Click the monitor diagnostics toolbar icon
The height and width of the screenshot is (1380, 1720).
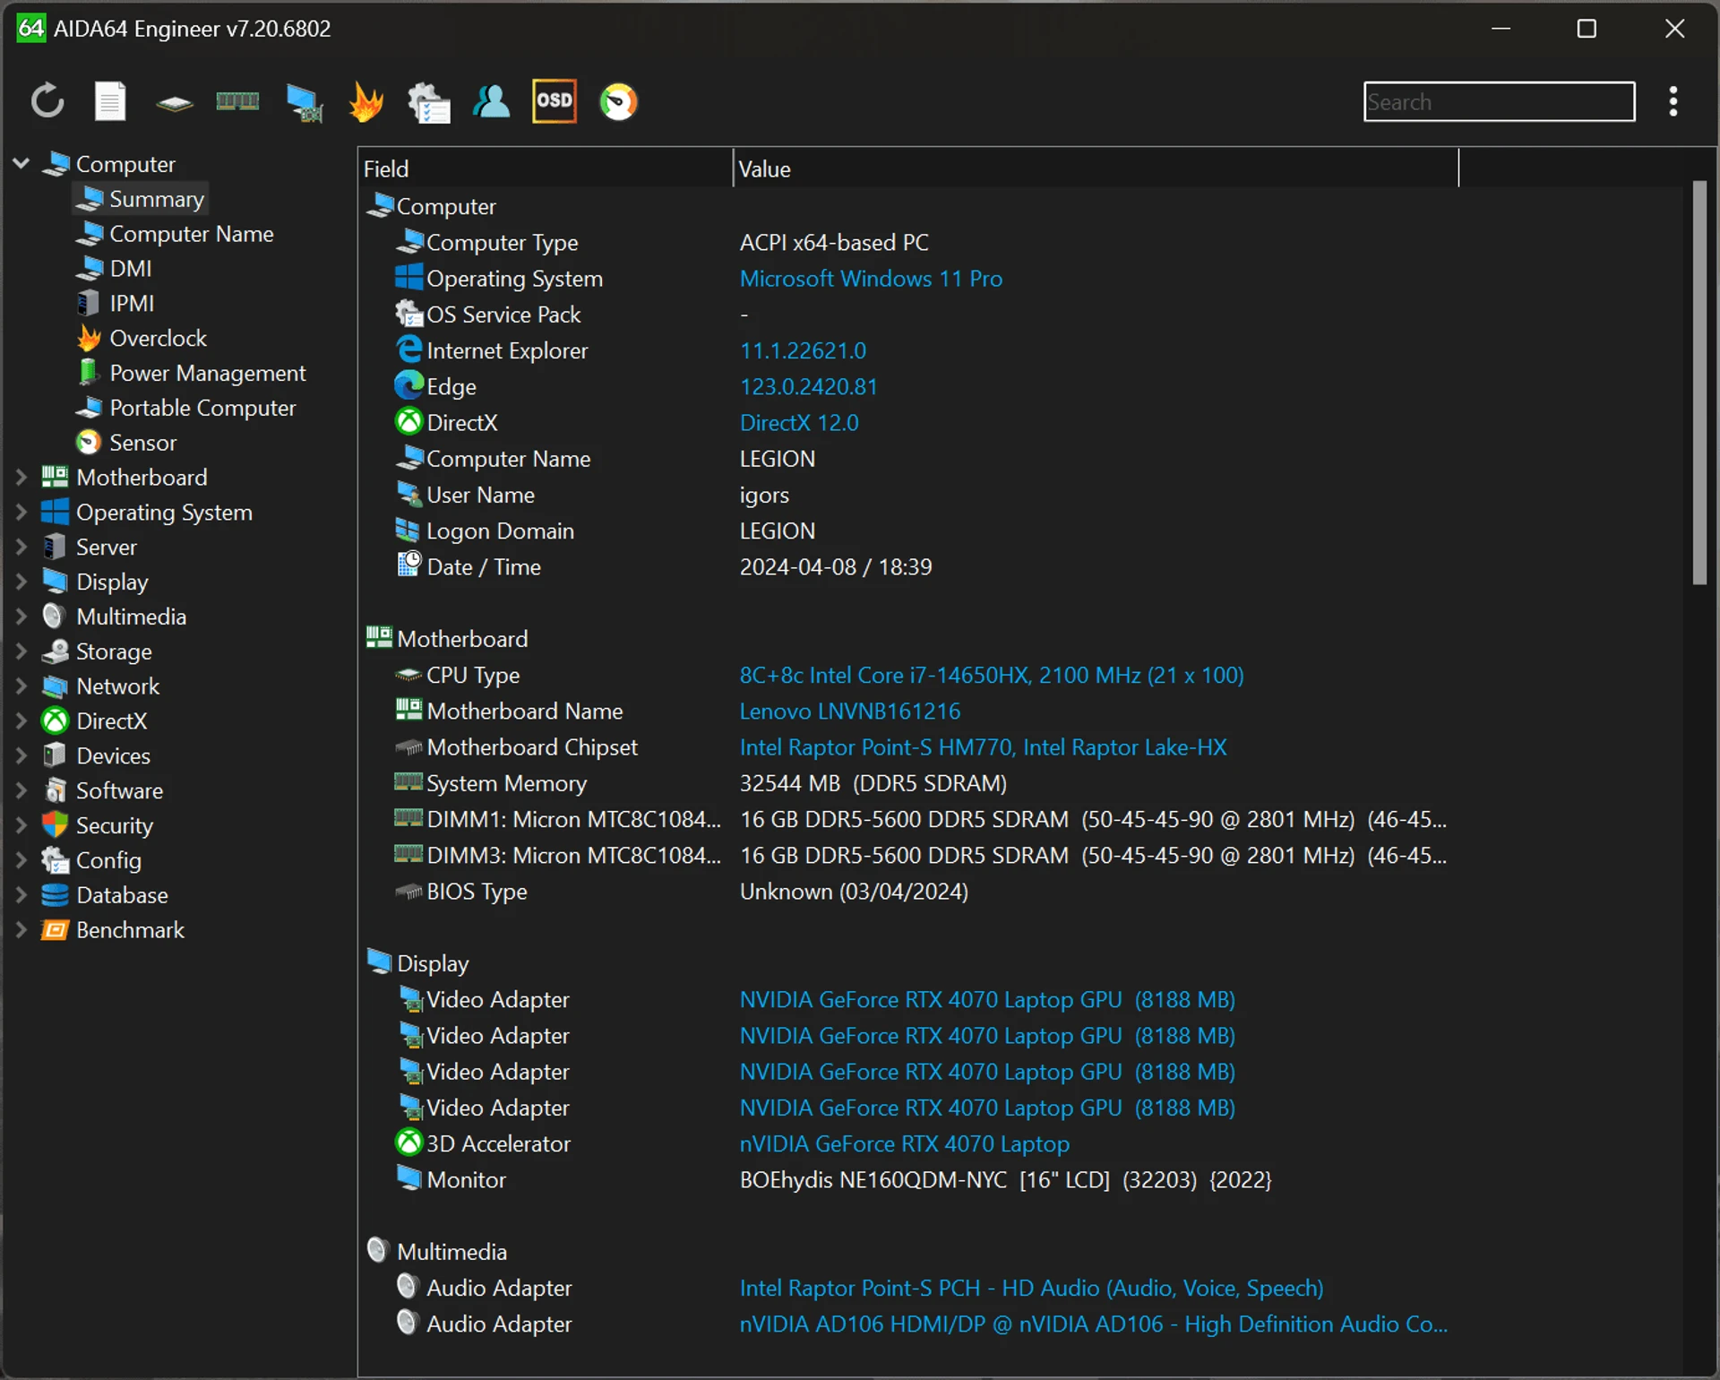pos(304,102)
